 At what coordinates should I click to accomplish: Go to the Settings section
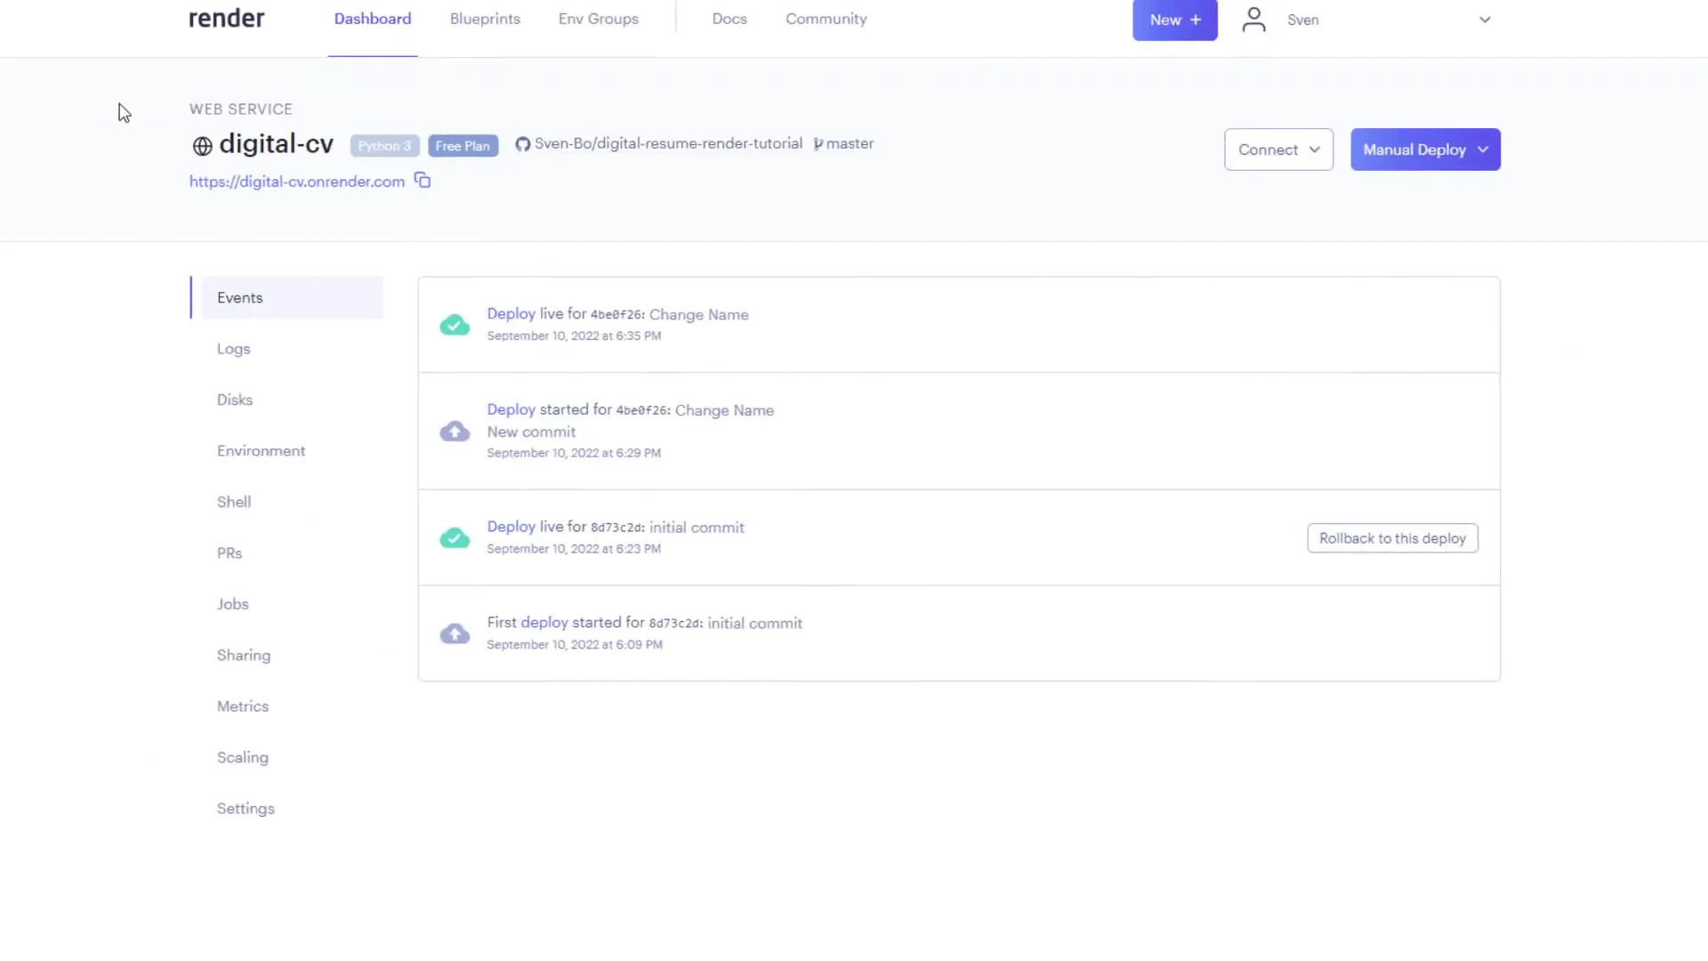246,808
